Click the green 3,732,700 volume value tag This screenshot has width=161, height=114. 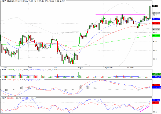157,74
